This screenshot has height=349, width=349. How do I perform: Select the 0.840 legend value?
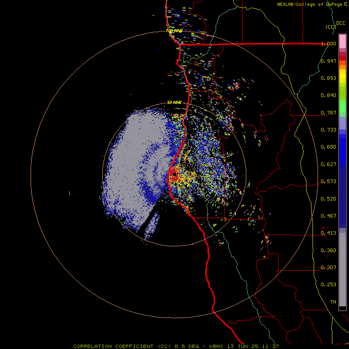point(328,95)
